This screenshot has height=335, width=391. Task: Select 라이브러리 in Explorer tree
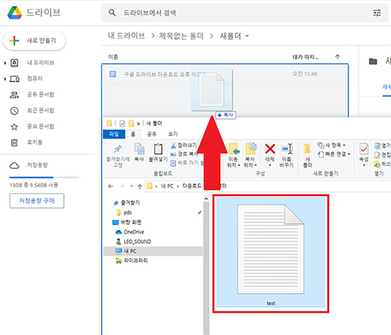pyautogui.click(x=136, y=261)
